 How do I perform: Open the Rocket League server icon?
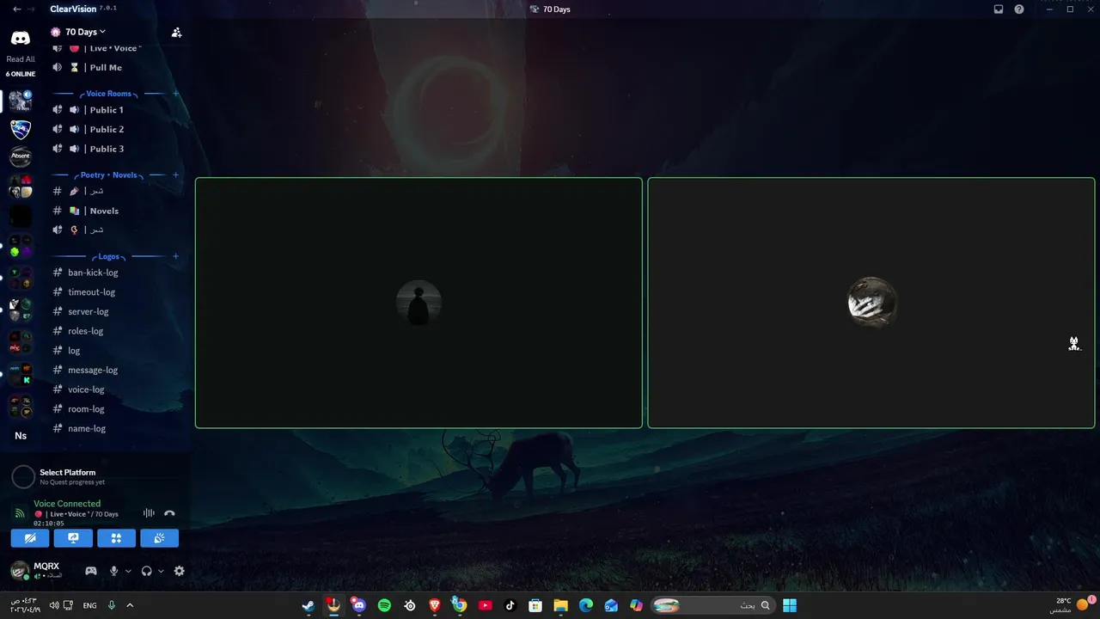21,130
